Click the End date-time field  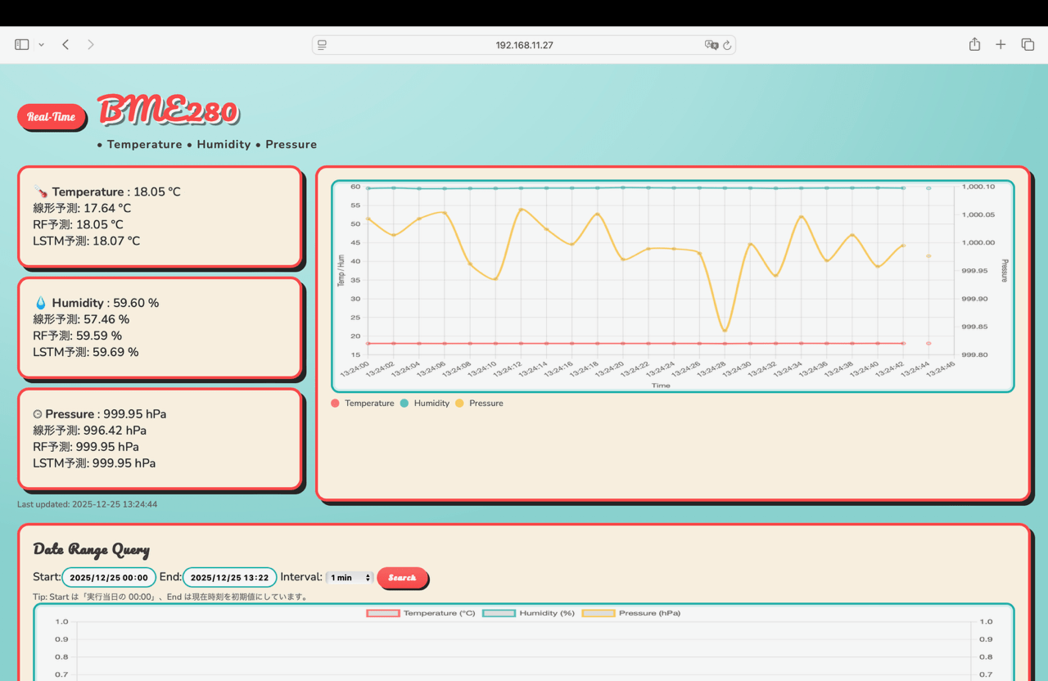(229, 578)
